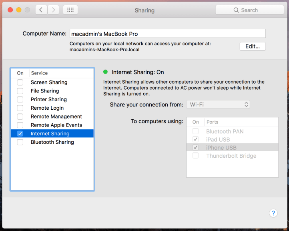The image size is (289, 231).
Task: Click the magnifying glass search icon
Action: (x=237, y=10)
